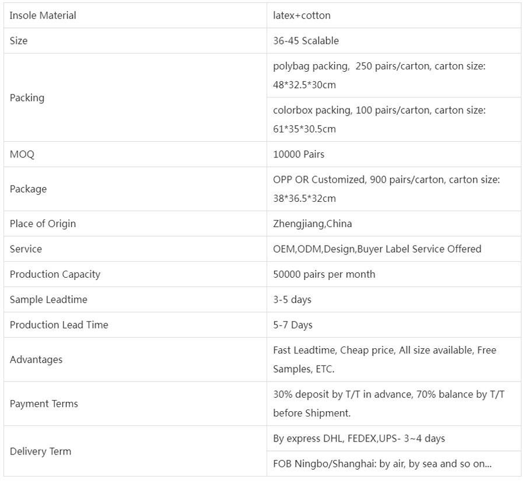Select the "Place of Origin" label
Screen dimensions: 525x483
(x=43, y=223)
